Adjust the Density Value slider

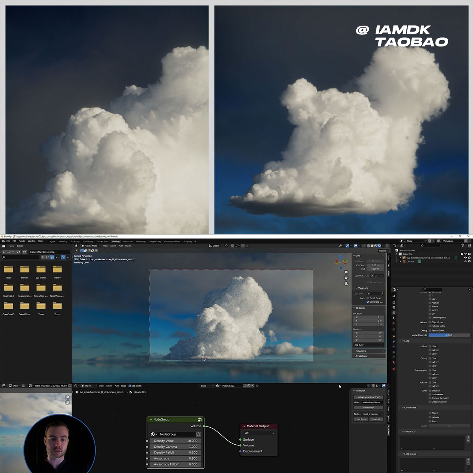[175, 441]
